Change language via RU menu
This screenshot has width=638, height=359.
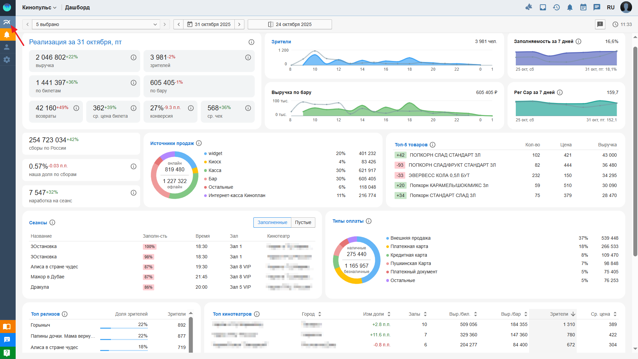[x=610, y=7]
